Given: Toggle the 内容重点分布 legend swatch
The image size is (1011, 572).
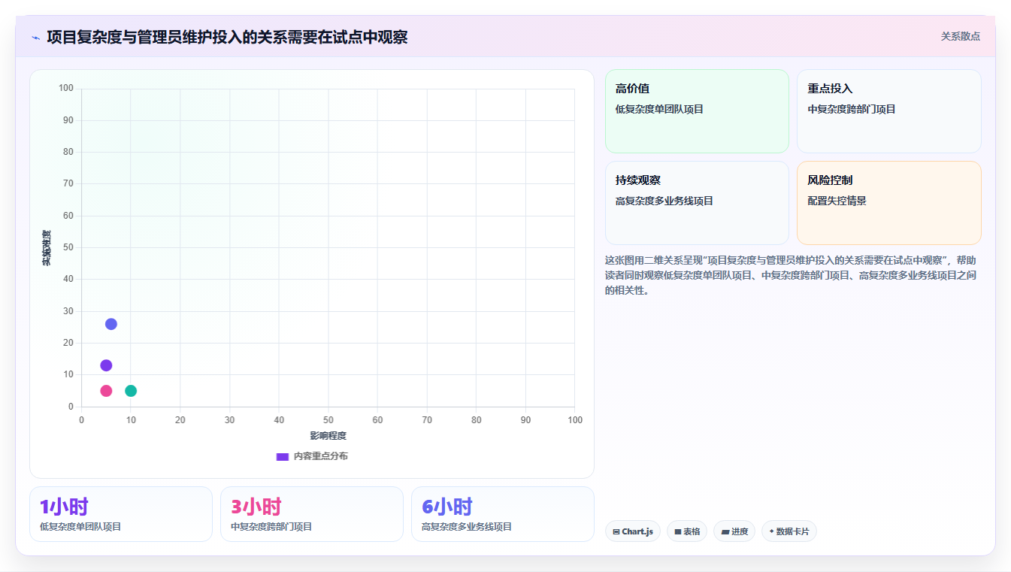Looking at the screenshot, I should 283,456.
